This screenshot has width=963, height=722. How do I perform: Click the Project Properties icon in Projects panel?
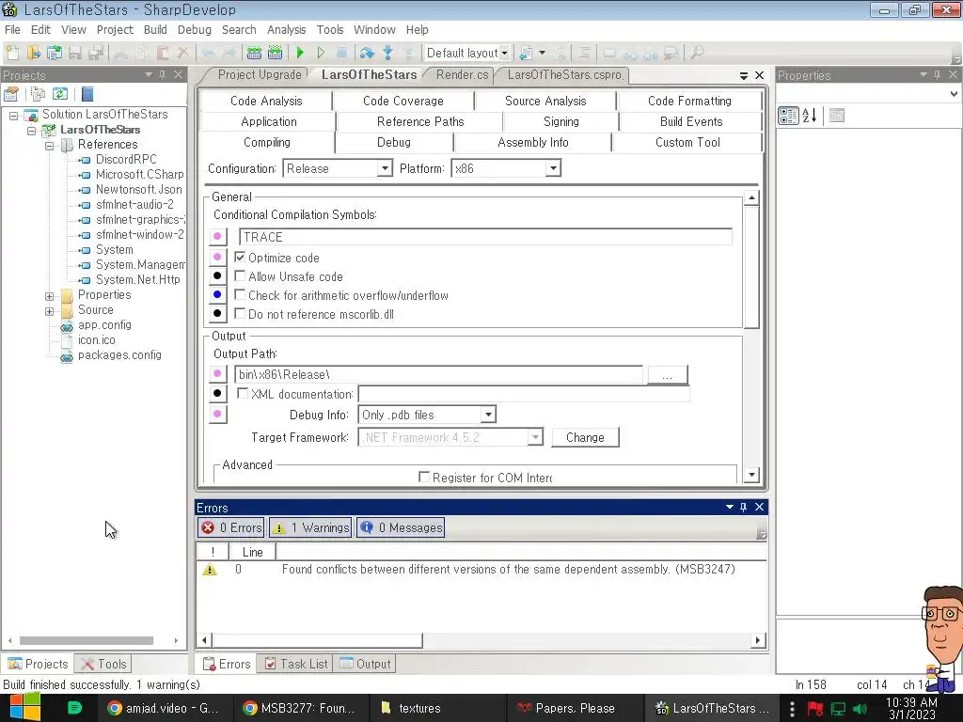[x=11, y=94]
